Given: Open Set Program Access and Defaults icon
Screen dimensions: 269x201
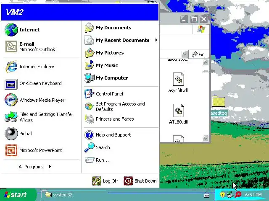Looking at the screenshot, I should [x=90, y=106].
